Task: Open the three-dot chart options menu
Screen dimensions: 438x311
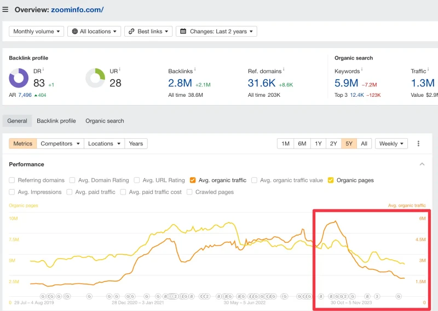Action: (418, 144)
